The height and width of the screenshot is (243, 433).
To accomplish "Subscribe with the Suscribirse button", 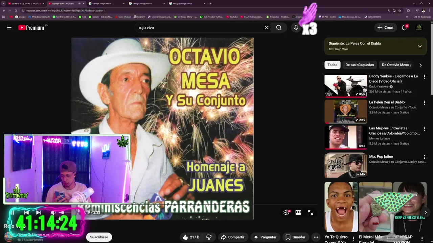I will [99, 237].
